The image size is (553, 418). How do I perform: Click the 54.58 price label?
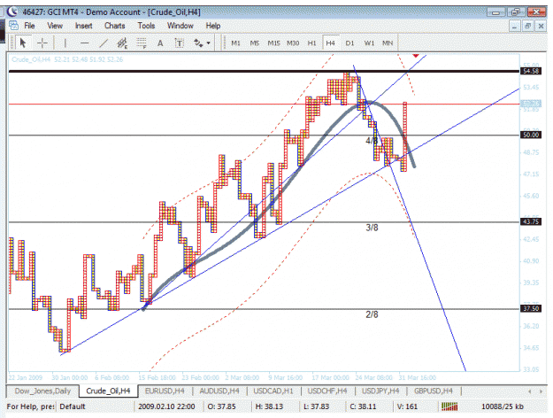point(531,71)
